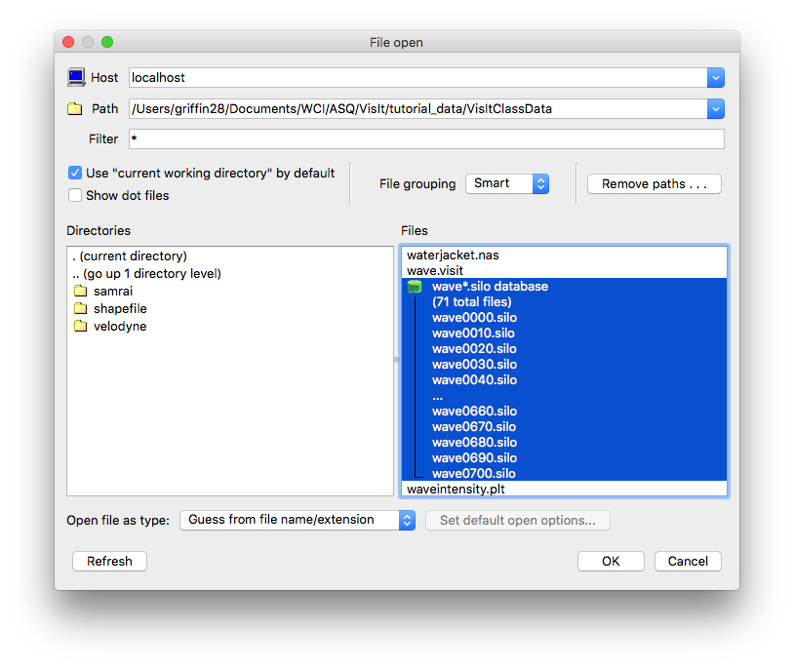794x668 pixels.
Task: Select the velodyne directory name
Action: [120, 327]
